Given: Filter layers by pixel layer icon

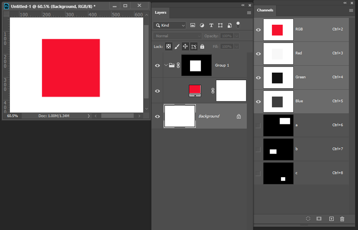Looking at the screenshot, I should pyautogui.click(x=193, y=25).
